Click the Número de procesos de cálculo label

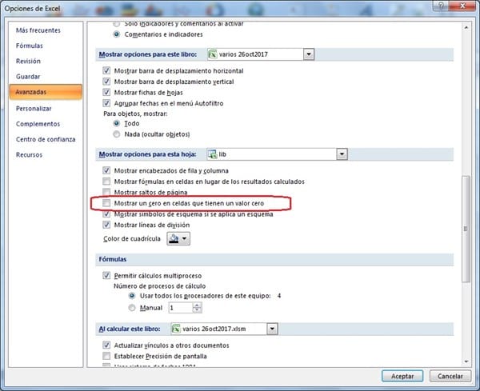(x=160, y=286)
